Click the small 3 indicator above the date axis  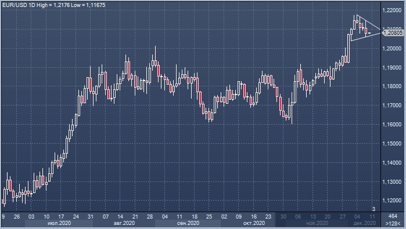click(x=373, y=209)
